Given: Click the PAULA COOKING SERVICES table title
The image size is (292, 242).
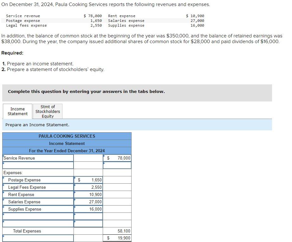Looking at the screenshot, I should pyautogui.click(x=67, y=136).
